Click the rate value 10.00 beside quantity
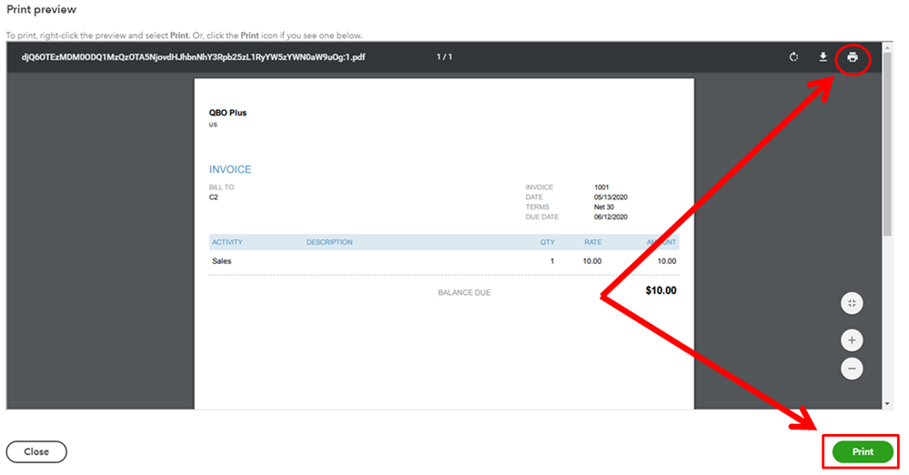Screen dimensions: 909x475 click(x=591, y=261)
